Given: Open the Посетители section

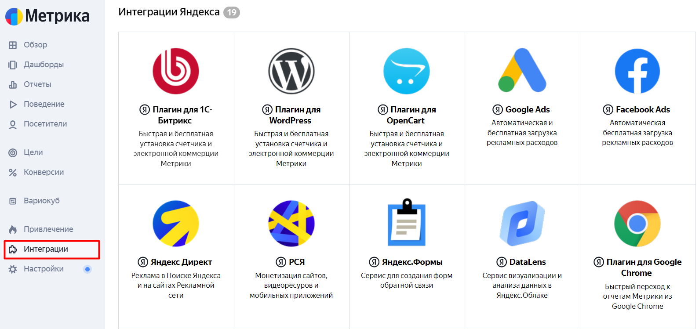Looking at the screenshot, I should click(x=45, y=124).
